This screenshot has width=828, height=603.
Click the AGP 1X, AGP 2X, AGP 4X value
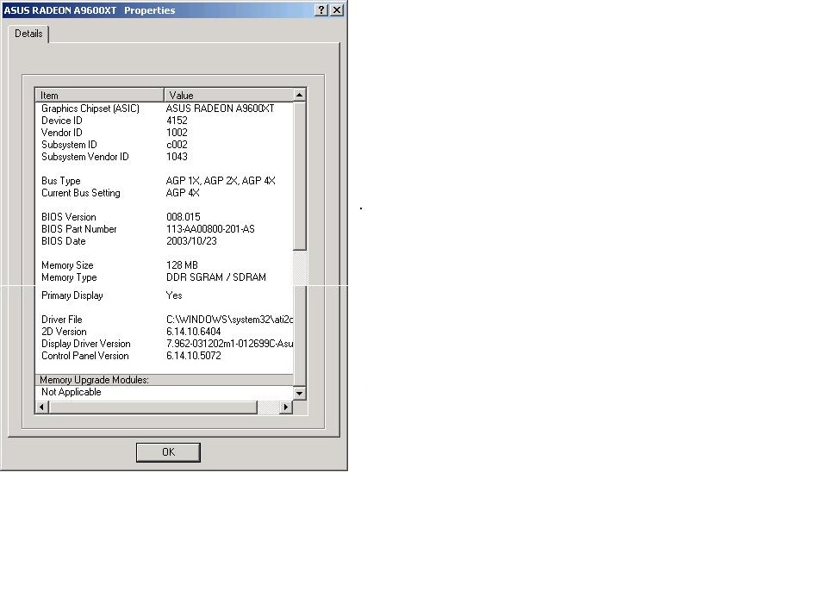click(x=221, y=181)
